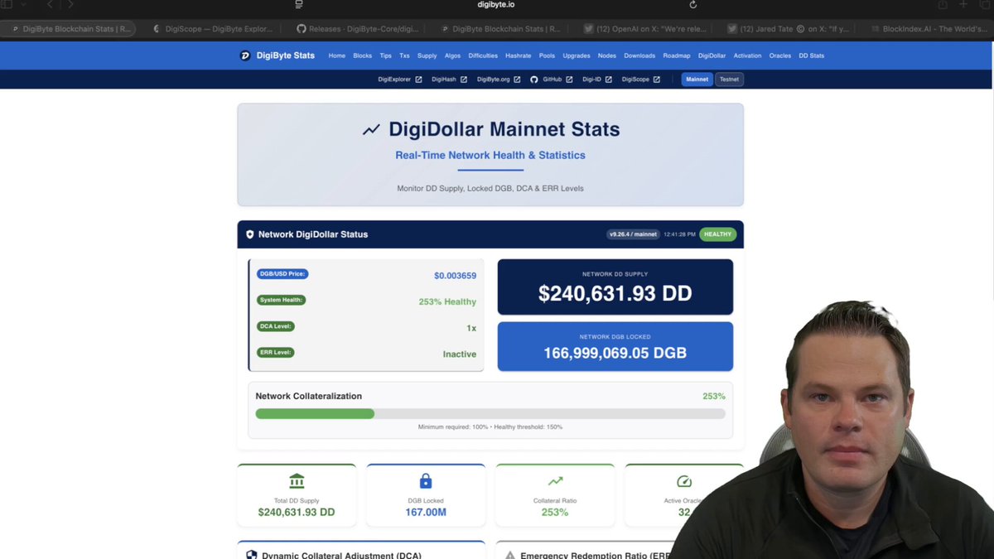Go to the DigiDollar navigation item
The width and height of the screenshot is (994, 559).
pos(712,55)
